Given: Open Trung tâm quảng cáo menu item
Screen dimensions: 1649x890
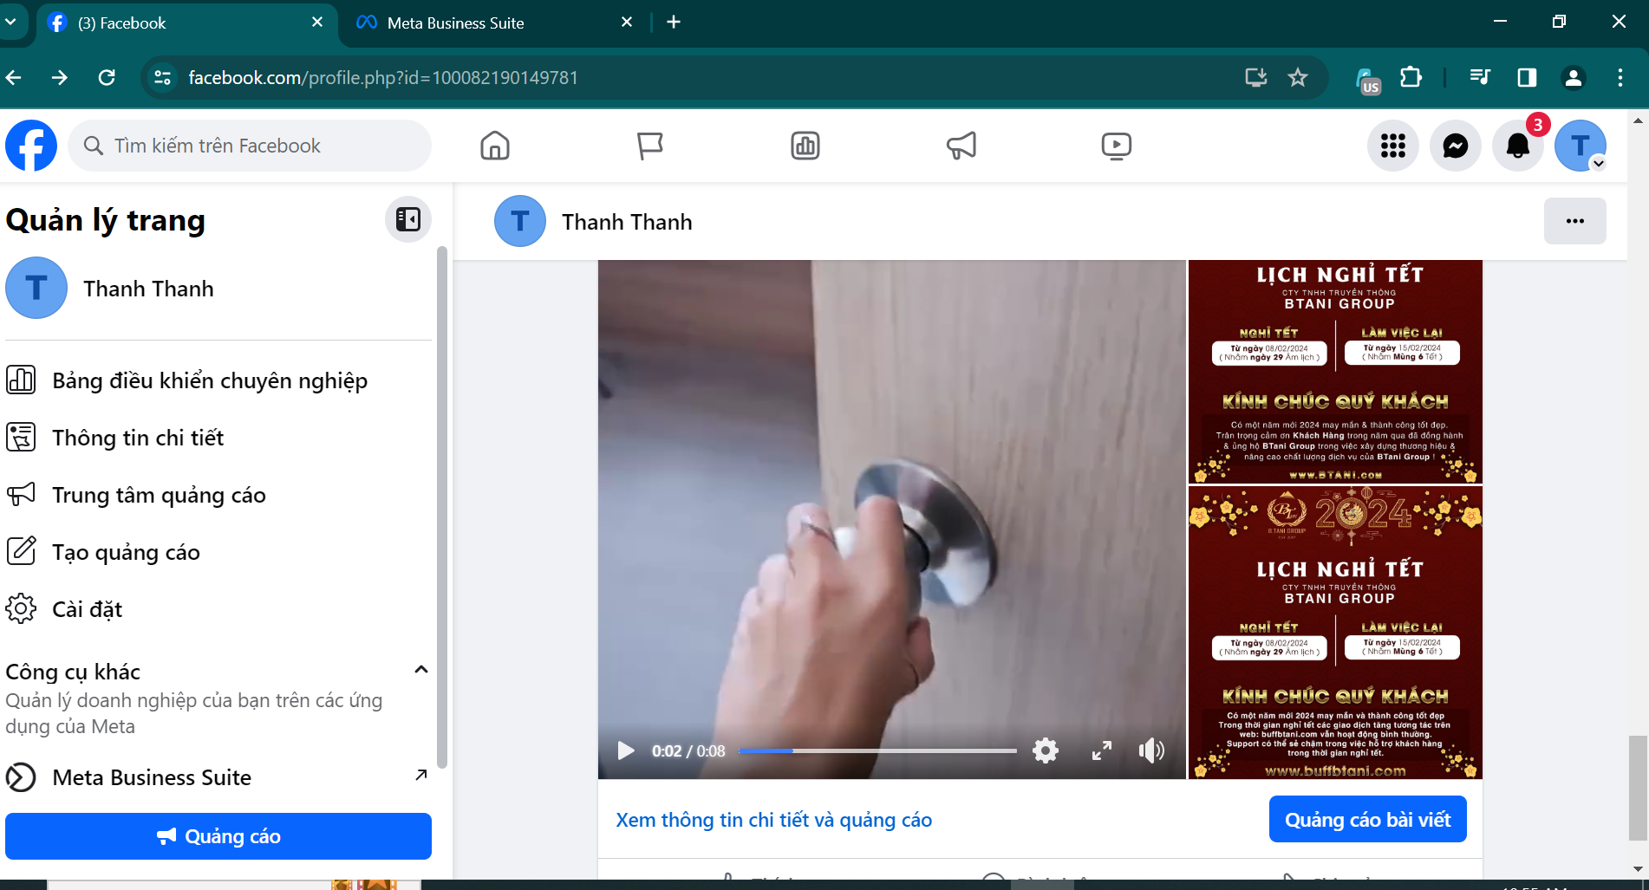Looking at the screenshot, I should (x=159, y=495).
